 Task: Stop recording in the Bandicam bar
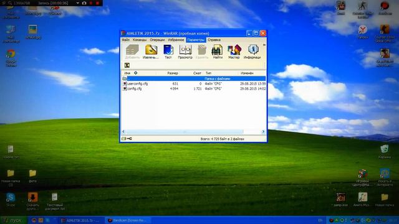tap(97, 3)
